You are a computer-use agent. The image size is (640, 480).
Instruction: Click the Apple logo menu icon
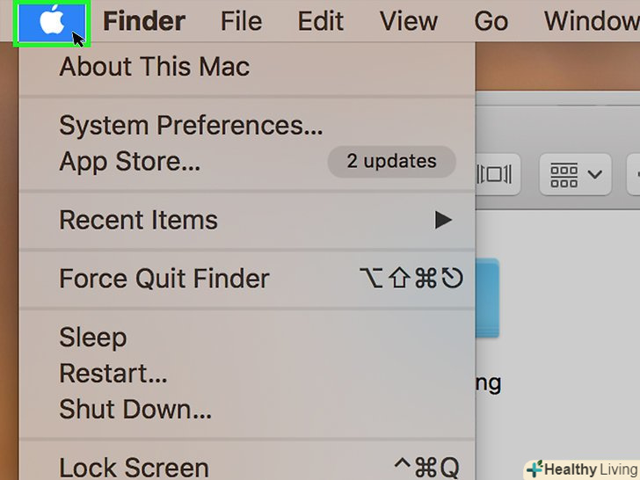point(52,21)
